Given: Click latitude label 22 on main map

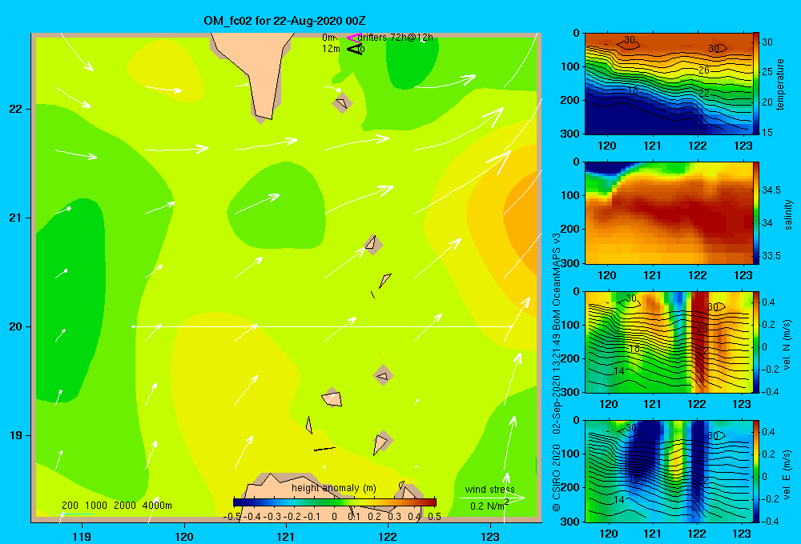Looking at the screenshot, I should (x=15, y=109).
